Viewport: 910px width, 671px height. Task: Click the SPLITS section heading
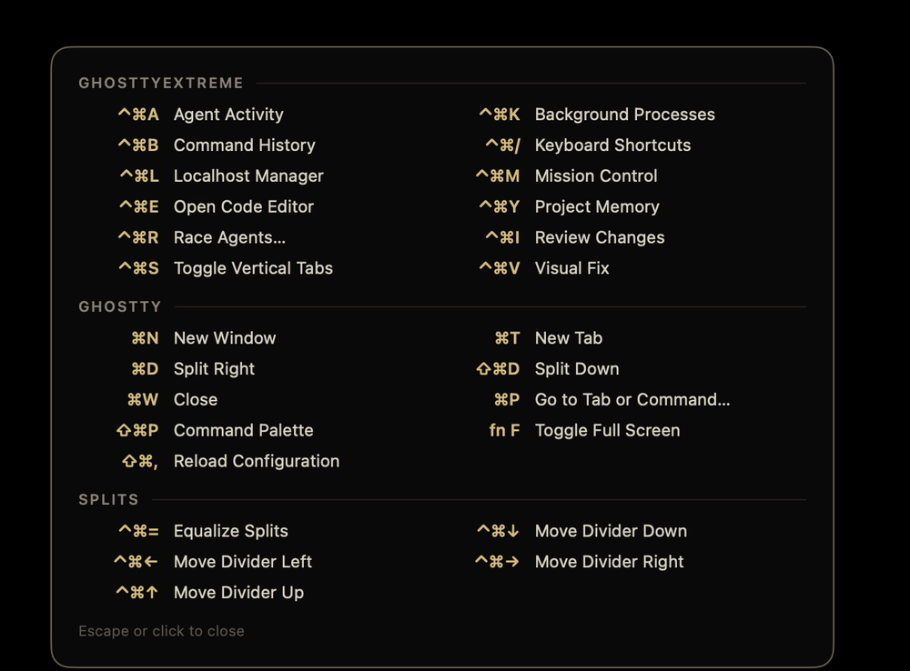pyautogui.click(x=108, y=500)
